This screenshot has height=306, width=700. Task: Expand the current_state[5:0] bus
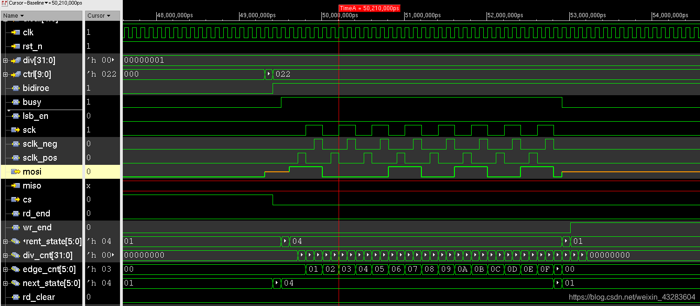[x=5, y=241]
